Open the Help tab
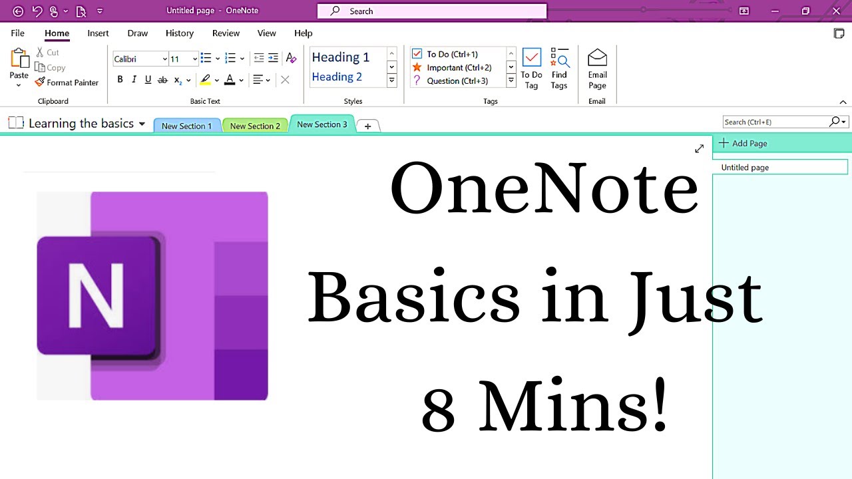The image size is (852, 479). [x=303, y=33]
